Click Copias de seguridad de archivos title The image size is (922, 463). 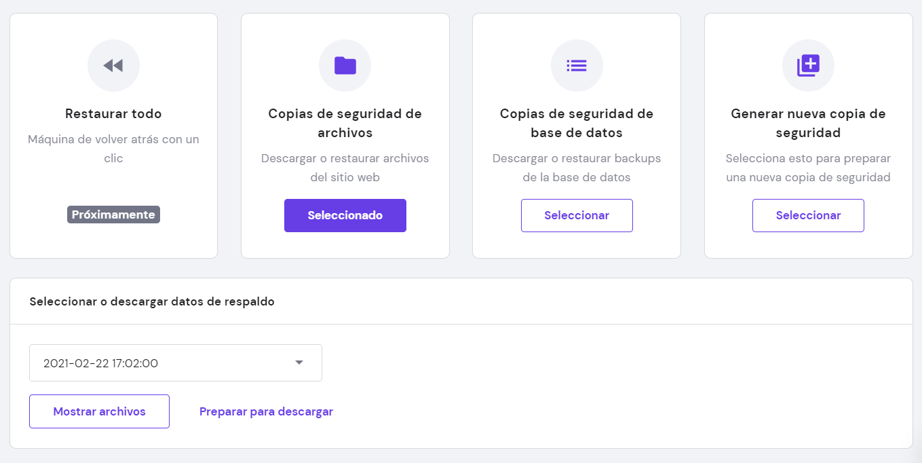click(345, 123)
